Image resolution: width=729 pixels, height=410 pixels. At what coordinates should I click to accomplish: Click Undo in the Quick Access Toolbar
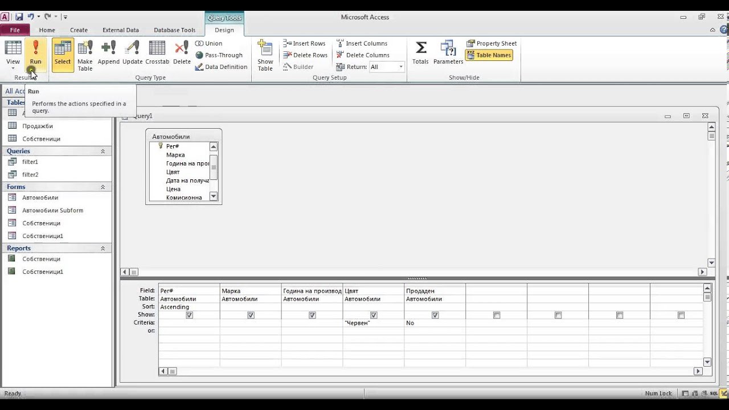coord(31,17)
